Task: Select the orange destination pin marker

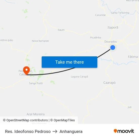Action: point(27,71)
